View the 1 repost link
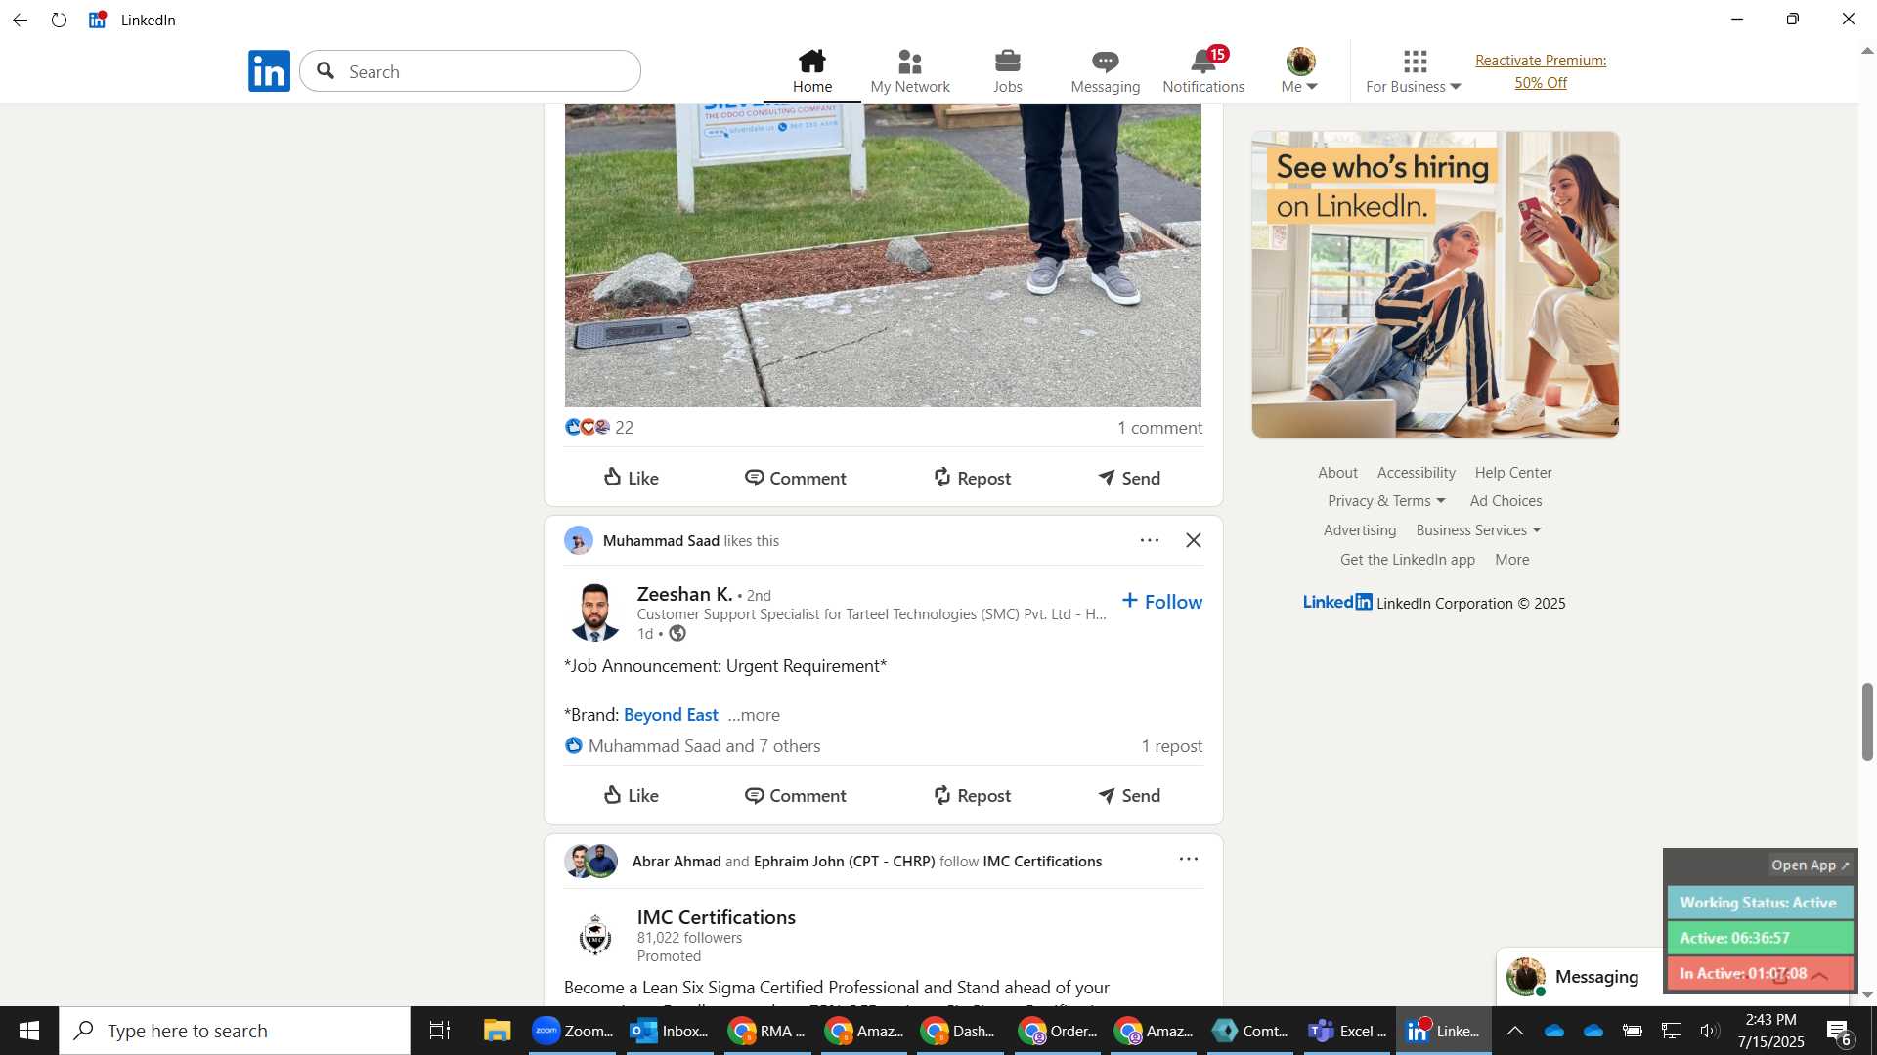Image resolution: width=1877 pixels, height=1055 pixels. point(1171,746)
